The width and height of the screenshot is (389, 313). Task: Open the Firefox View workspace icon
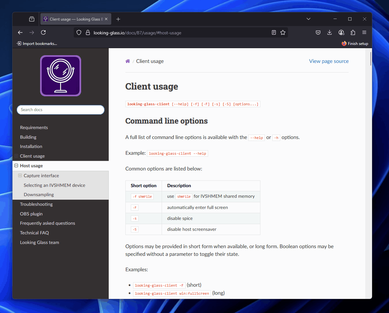(32, 19)
